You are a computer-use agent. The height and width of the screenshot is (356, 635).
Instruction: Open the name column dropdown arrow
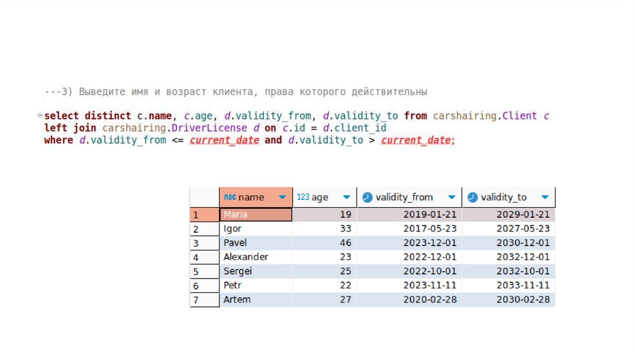(x=283, y=197)
